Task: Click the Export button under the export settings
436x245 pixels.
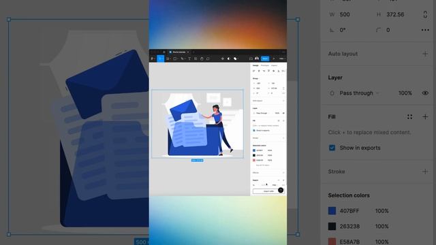Action: pos(268,191)
